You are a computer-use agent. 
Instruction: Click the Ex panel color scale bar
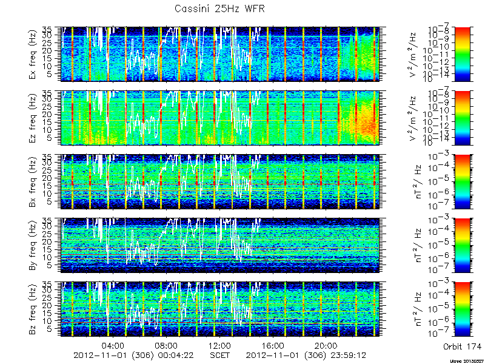(463, 54)
